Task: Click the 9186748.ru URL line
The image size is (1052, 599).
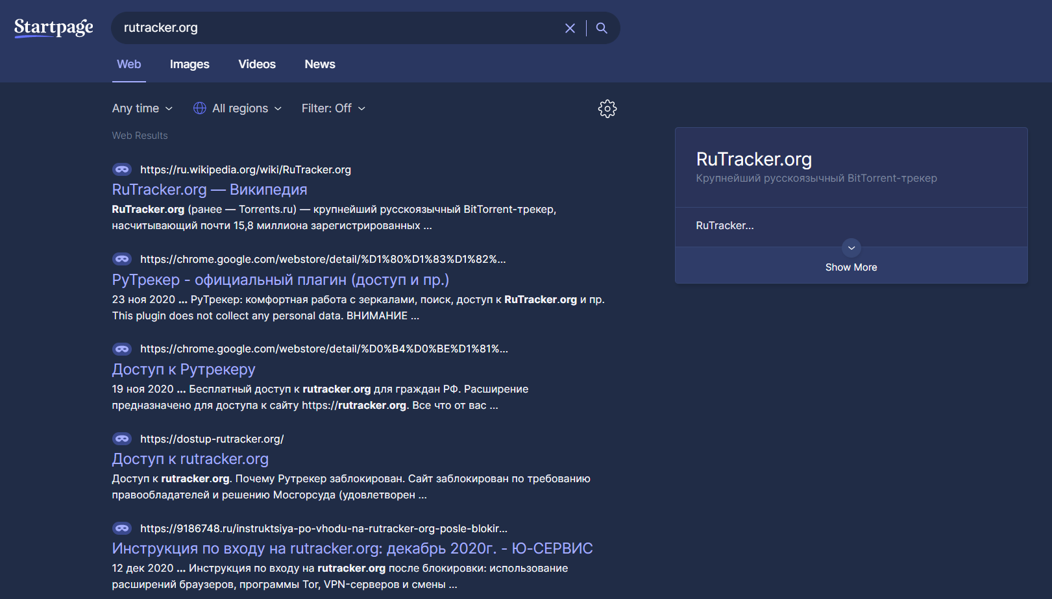Action: 324,528
